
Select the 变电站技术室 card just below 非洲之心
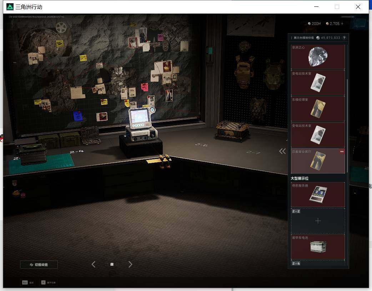[318, 82]
